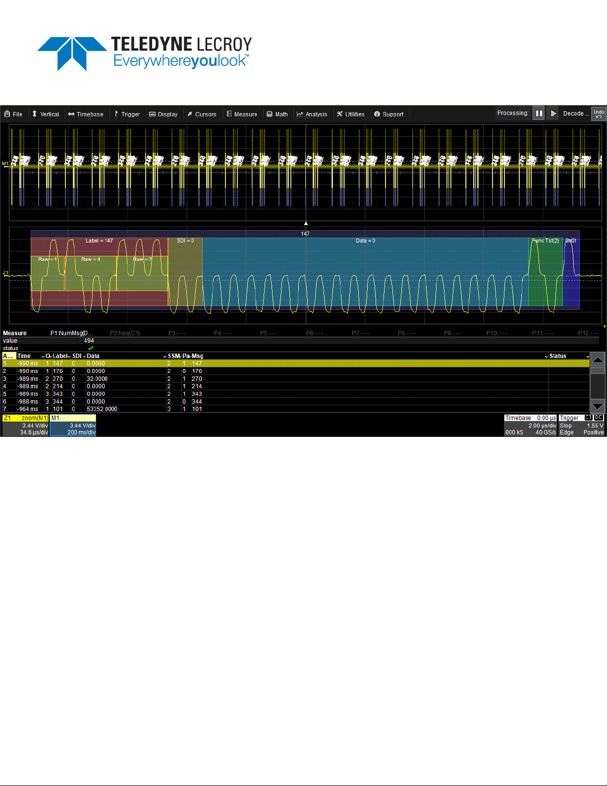Image resolution: width=607 pixels, height=786 pixels.
Task: Click the 'Raw = 4' decode annotation
Action: (x=91, y=259)
